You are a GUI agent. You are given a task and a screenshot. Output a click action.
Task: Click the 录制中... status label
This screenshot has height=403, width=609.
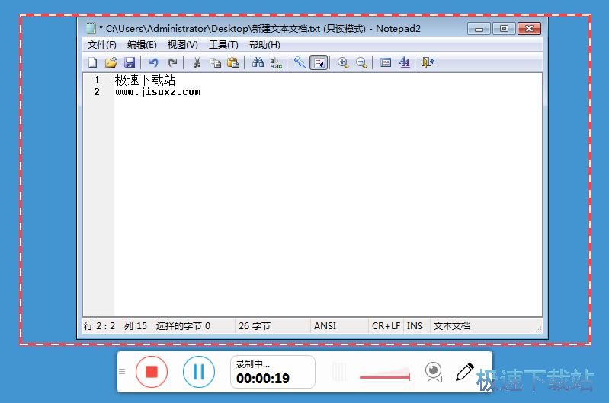pos(252,364)
